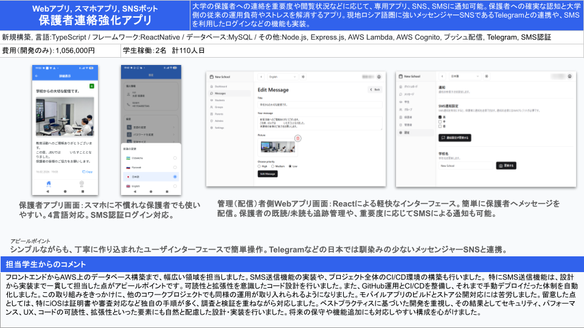584x328 pixels.
Task: Click the Your message text area
Action: pyautogui.click(x=319, y=123)
